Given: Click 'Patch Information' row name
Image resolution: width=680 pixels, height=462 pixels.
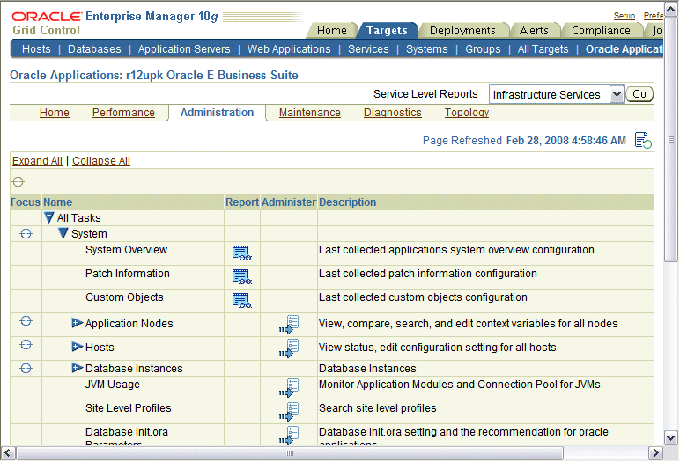Looking at the screenshot, I should click(x=128, y=274).
